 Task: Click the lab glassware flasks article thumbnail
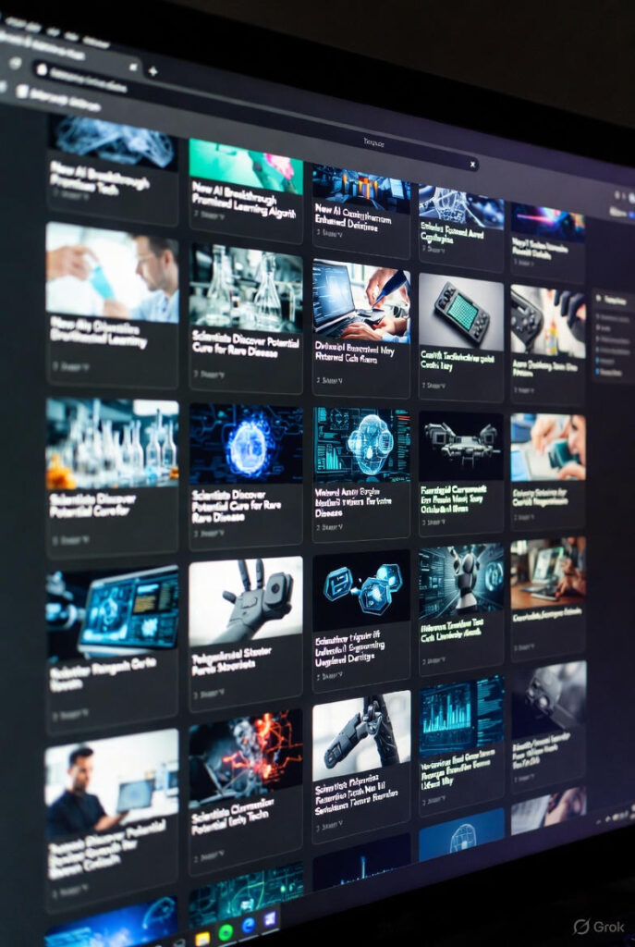point(246,289)
